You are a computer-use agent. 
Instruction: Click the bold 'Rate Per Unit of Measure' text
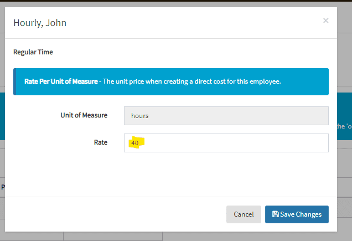[61, 81]
